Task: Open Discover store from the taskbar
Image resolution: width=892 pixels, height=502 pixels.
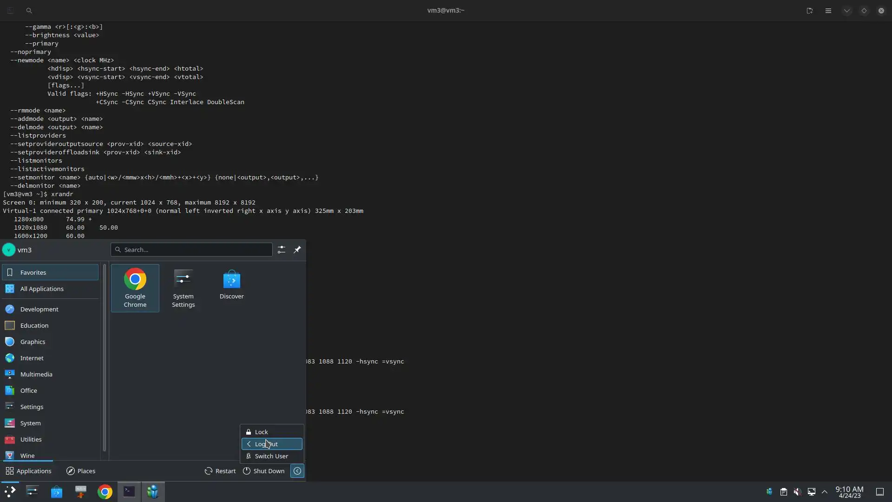Action: (57, 492)
